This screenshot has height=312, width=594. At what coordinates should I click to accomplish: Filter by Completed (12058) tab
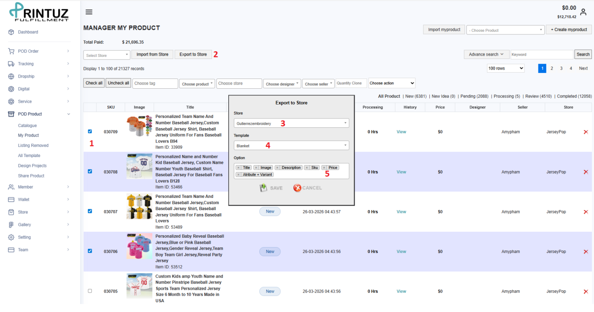[x=574, y=96]
